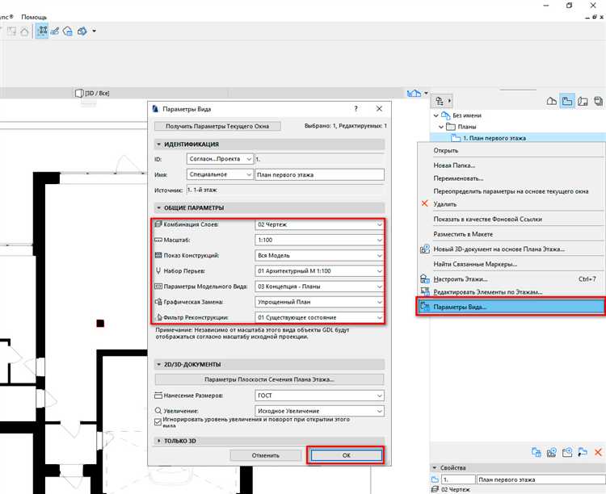606x494 pixels.
Task: Open the Нанесение Размеров ГОСТ dropdown
Action: point(319,396)
